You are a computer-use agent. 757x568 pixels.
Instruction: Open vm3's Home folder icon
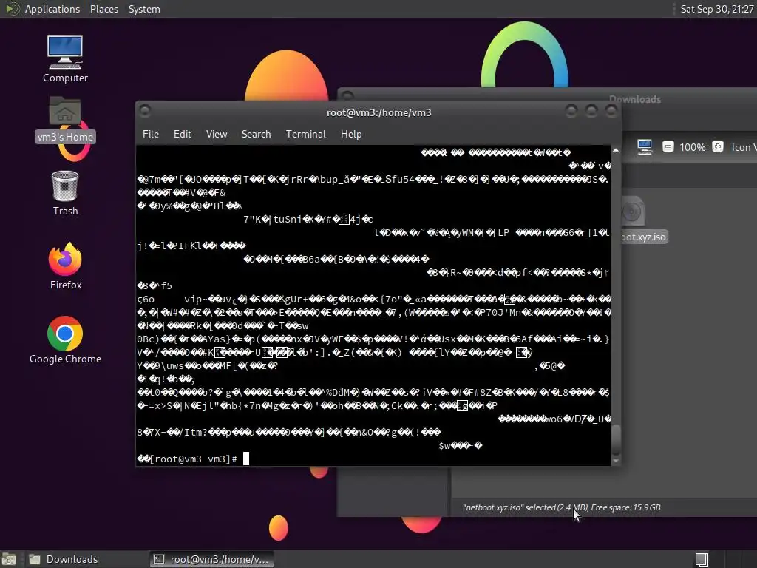pos(65,119)
